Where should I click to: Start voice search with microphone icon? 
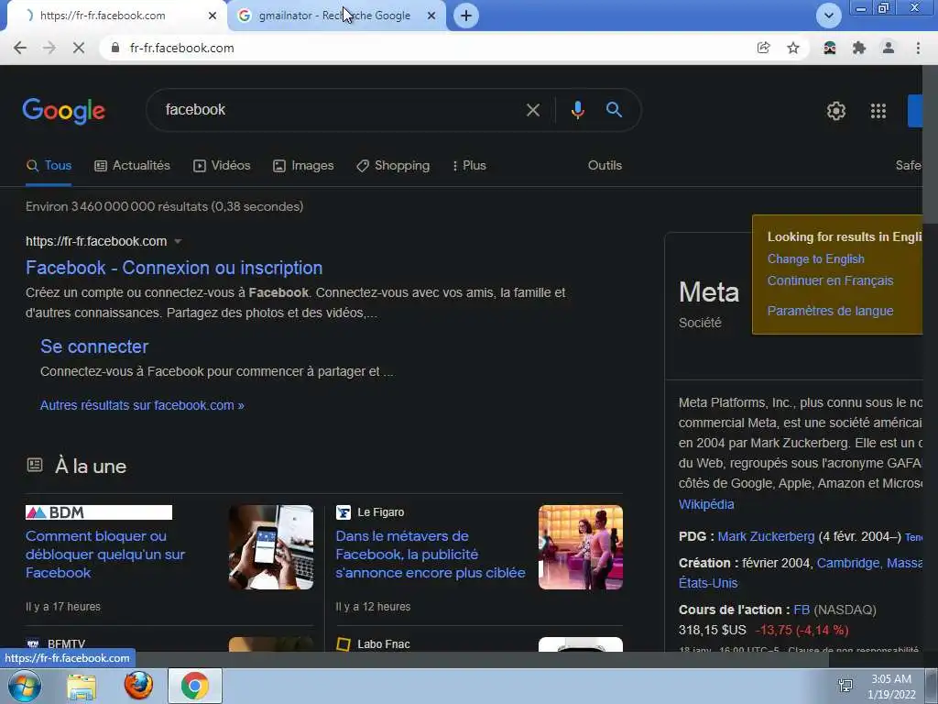point(577,110)
